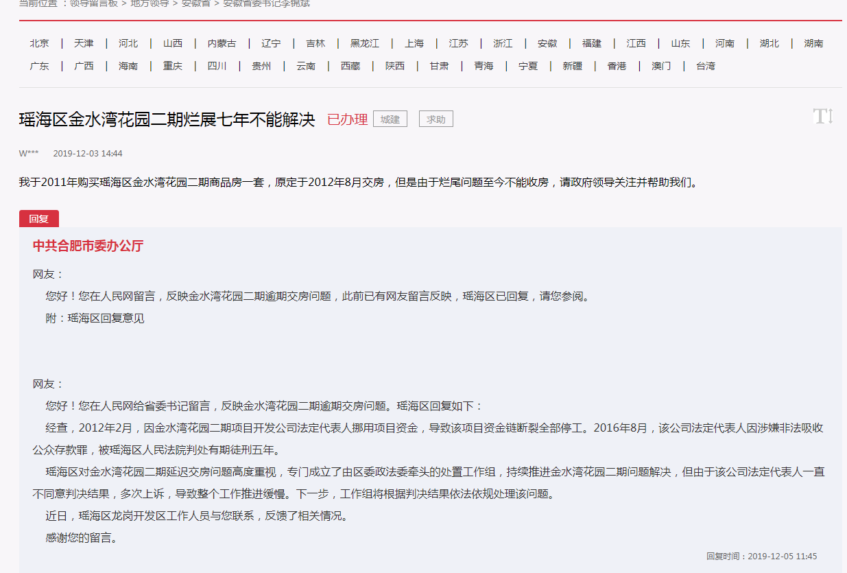This screenshot has height=573, width=847.
Task: Select the red 回复 tab
Action: 39,219
